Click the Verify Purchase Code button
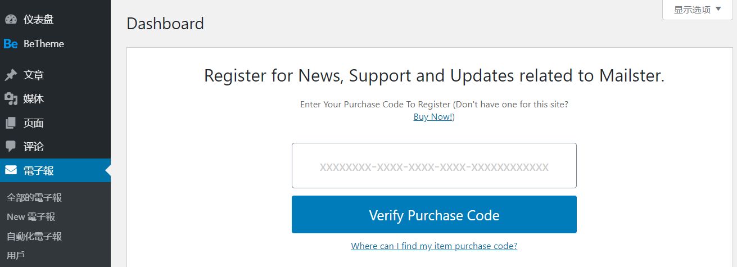Screen dimensions: 737x267 tap(434, 215)
